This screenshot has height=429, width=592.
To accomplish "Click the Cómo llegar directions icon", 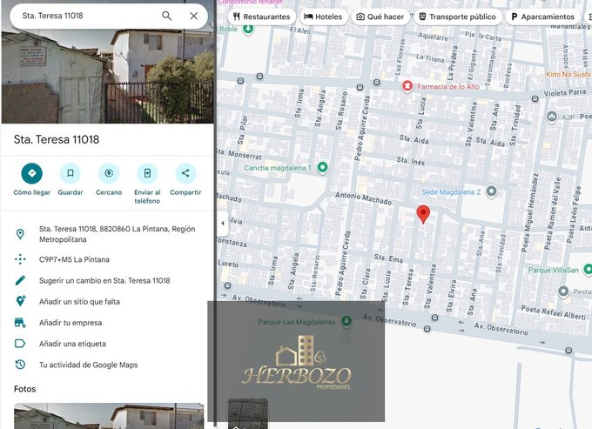I will click(x=31, y=173).
